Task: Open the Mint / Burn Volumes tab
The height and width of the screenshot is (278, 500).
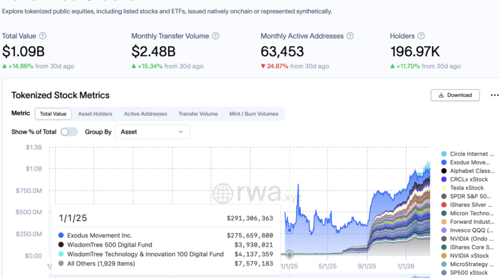Action: tap(254, 114)
